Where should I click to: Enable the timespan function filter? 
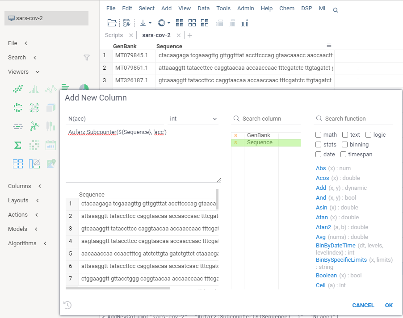(343, 154)
